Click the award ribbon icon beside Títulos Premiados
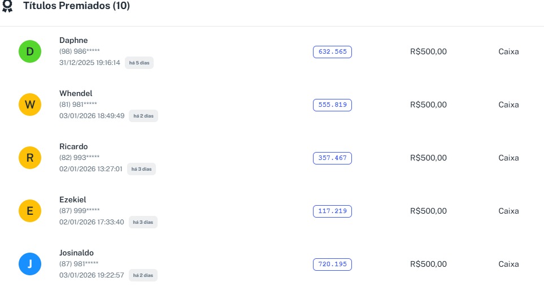Viewport: 544px width, 299px height. tap(8, 6)
